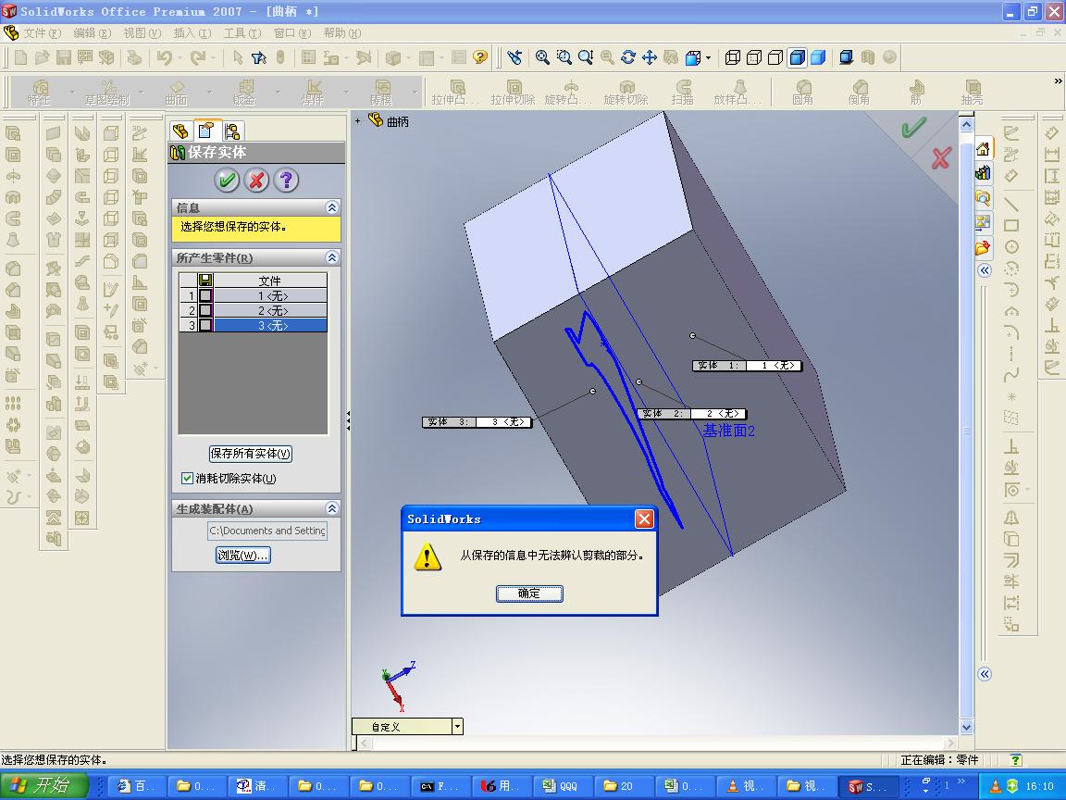Uncheck 消耗切除实体 checkbox
Screen dimensions: 1066x800
(x=187, y=478)
